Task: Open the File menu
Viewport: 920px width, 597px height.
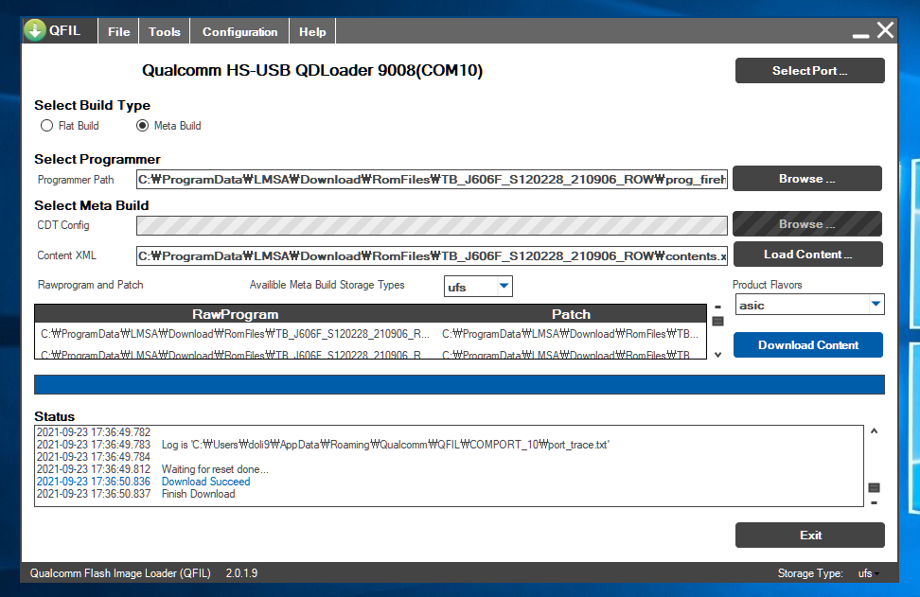Action: [x=118, y=31]
